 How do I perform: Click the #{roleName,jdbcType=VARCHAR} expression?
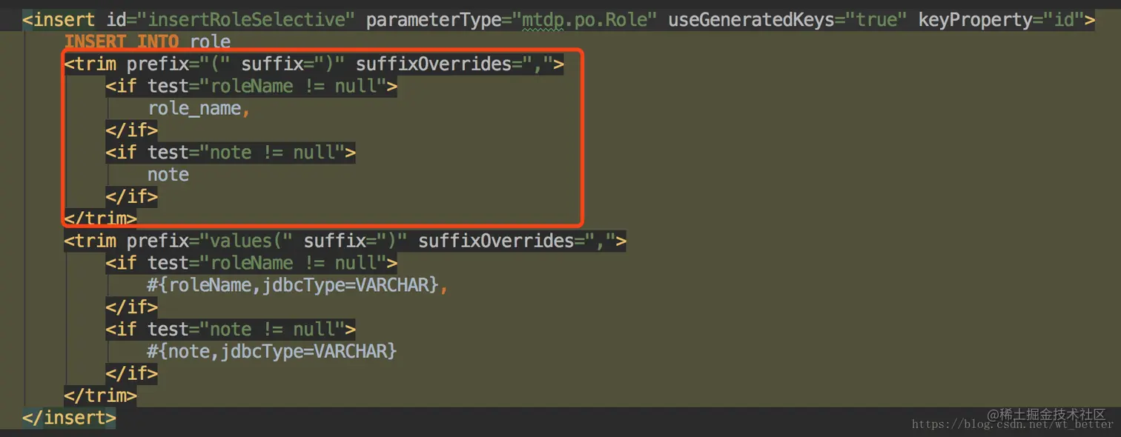click(x=294, y=284)
